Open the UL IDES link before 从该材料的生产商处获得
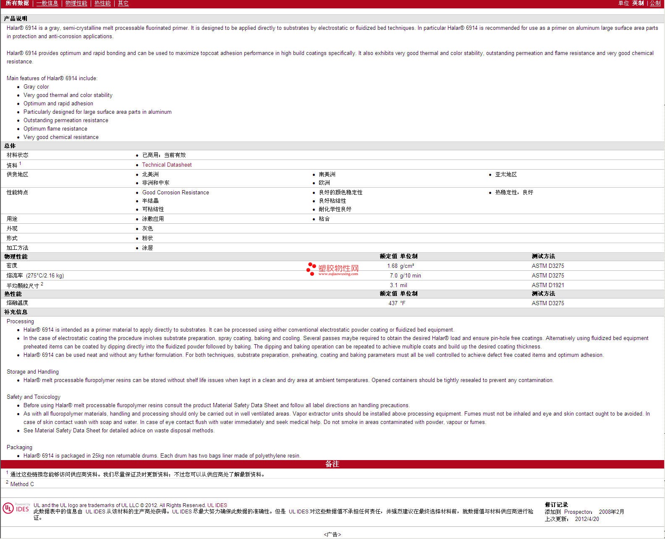665x539 pixels. point(95,512)
